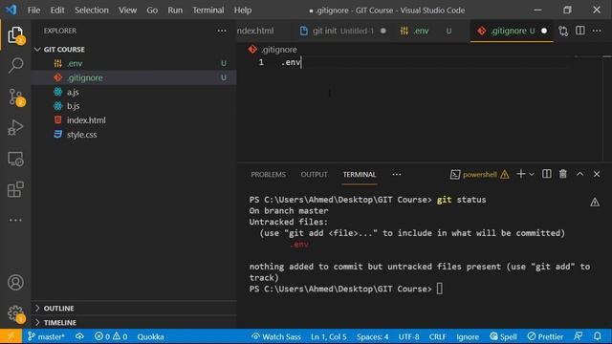Image resolution: width=612 pixels, height=344 pixels.
Task: Create a new terminal with plus icon
Action: tap(520, 174)
